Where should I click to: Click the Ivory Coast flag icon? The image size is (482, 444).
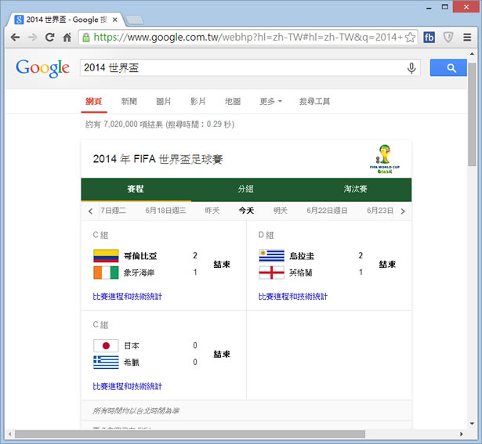click(106, 273)
